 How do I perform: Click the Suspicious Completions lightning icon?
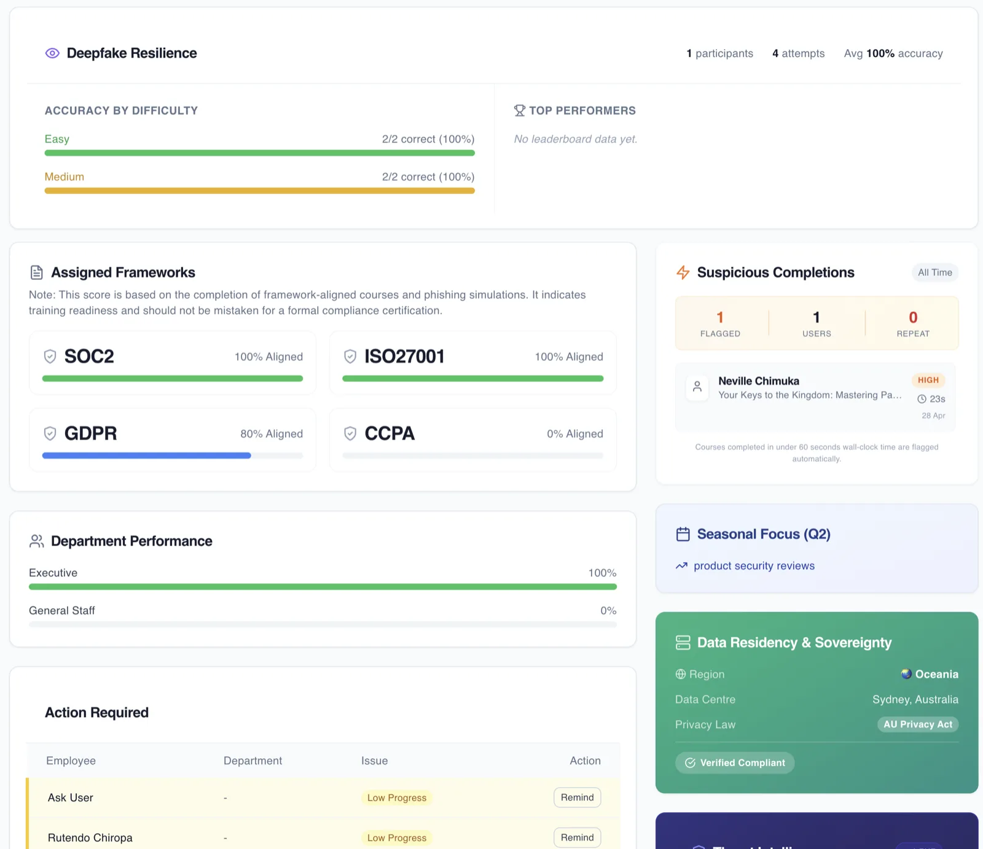pos(683,273)
